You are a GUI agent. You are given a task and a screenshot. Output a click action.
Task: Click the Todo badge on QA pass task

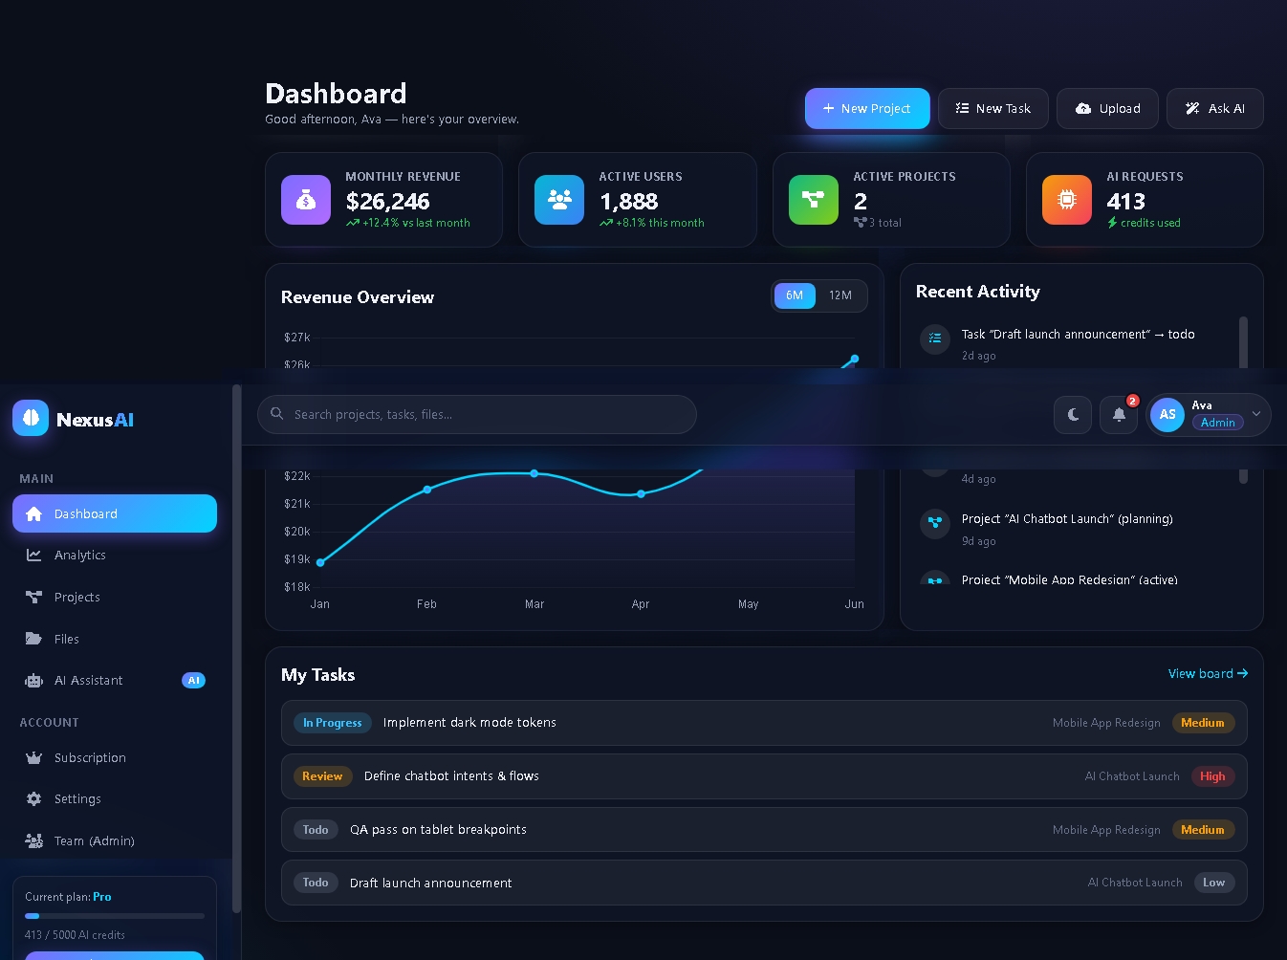point(316,830)
